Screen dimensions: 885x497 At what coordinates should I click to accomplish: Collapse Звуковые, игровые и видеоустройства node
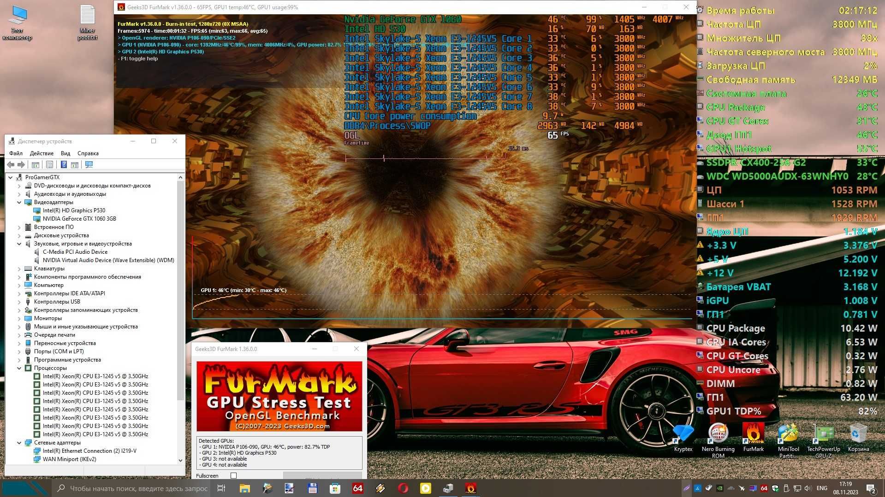point(19,244)
